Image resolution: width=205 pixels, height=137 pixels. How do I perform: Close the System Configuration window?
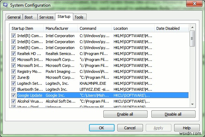click(x=194, y=4)
